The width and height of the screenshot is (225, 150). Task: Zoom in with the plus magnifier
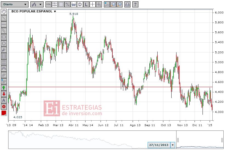tap(119, 4)
